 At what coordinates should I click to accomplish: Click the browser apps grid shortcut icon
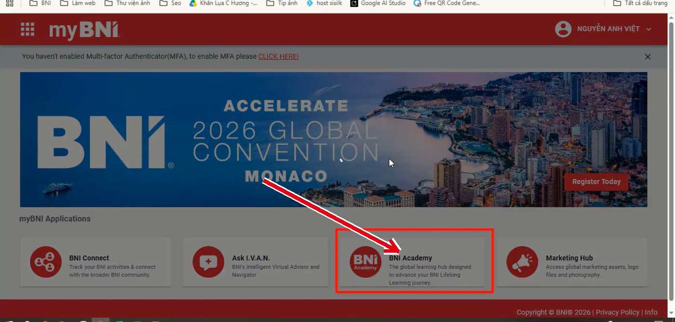9,3
